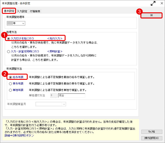
Task: Click the 単独還付方法 label
Action: [37, 96]
